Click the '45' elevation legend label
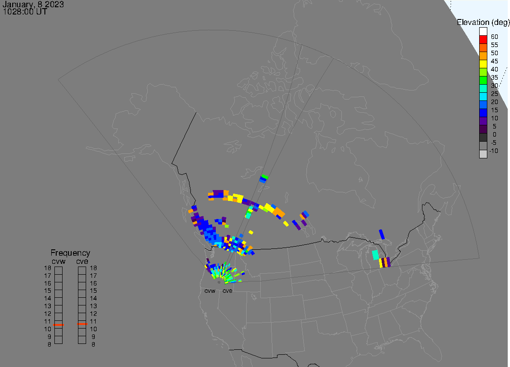This screenshot has height=367, width=510. (x=495, y=61)
